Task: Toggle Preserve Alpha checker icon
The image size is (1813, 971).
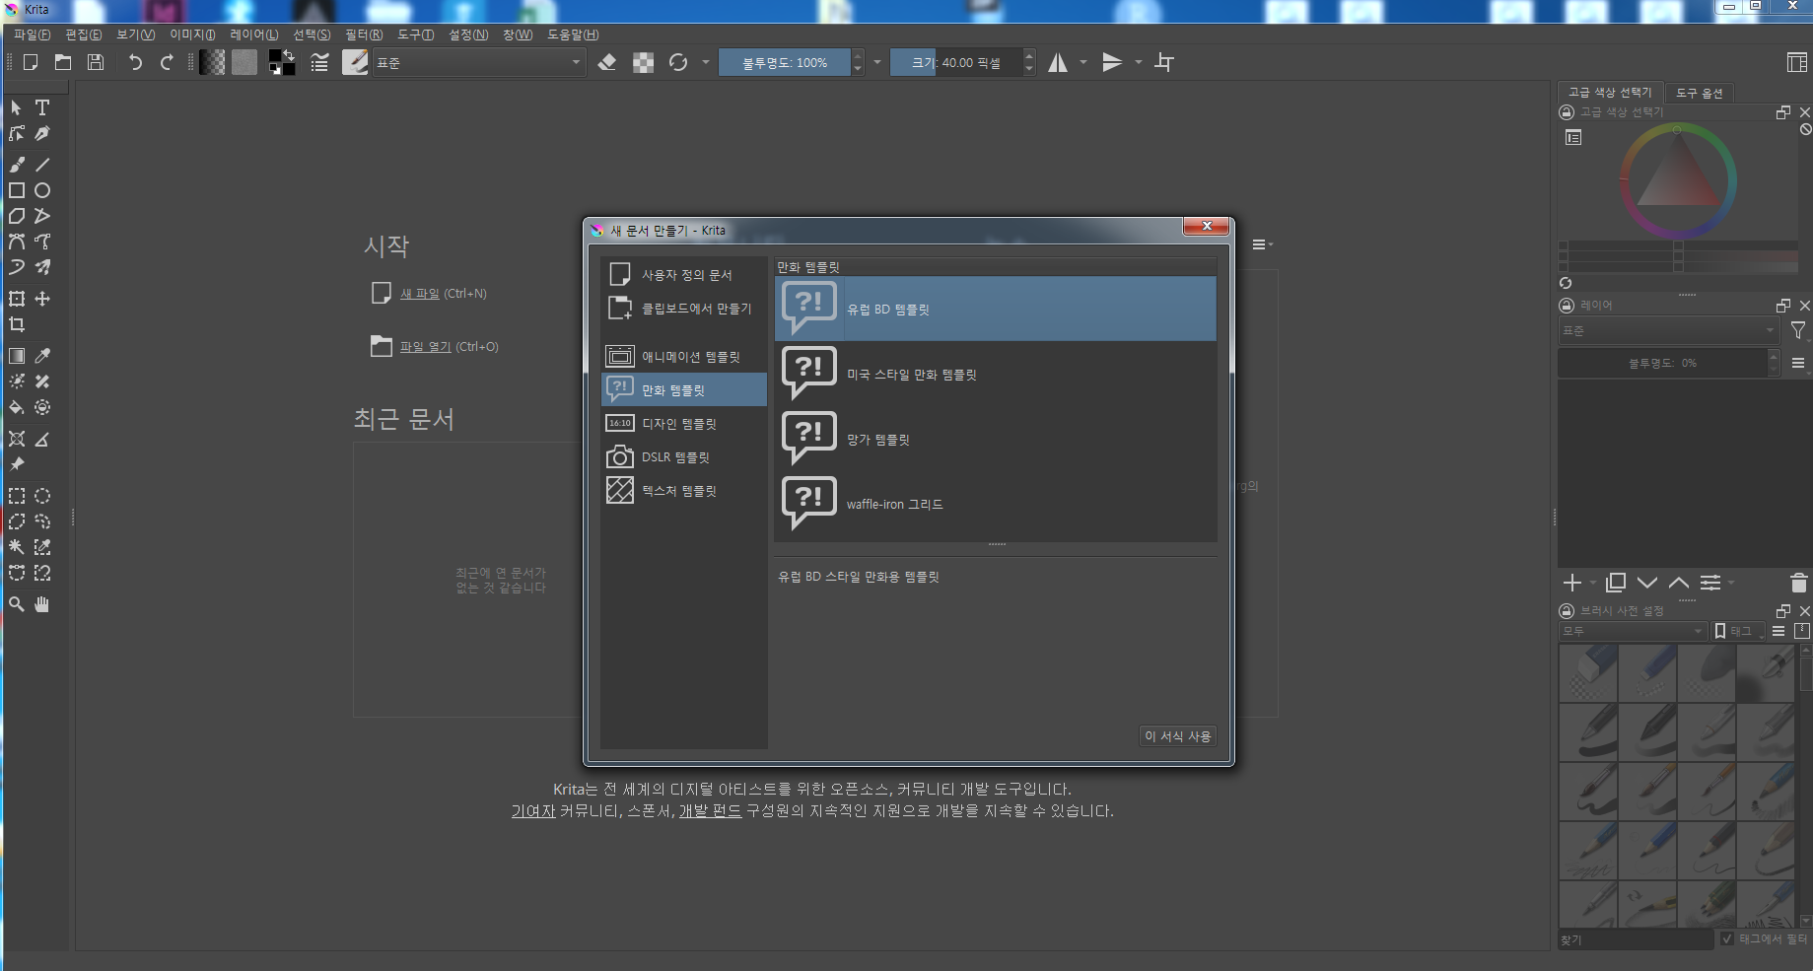Action: [643, 62]
